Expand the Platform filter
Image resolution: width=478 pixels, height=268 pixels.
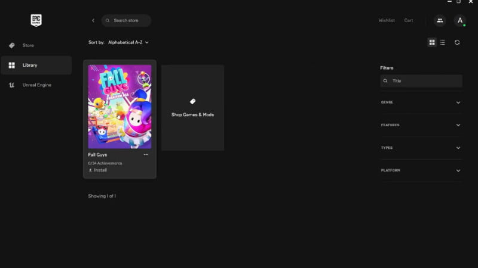coord(421,170)
